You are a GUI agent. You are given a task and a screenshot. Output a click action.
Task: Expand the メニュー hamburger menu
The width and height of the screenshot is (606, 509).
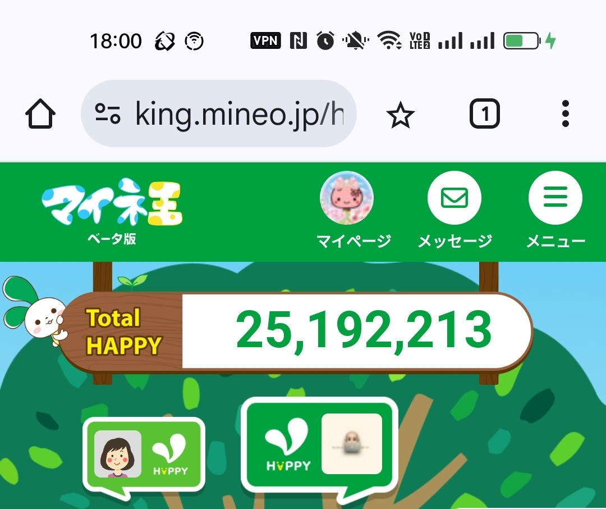555,198
